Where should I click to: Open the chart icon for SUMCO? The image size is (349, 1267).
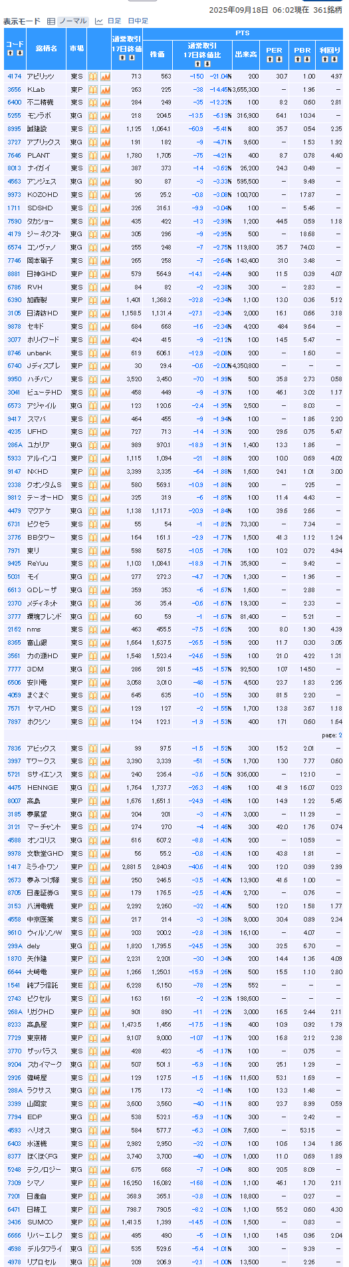105,1222
